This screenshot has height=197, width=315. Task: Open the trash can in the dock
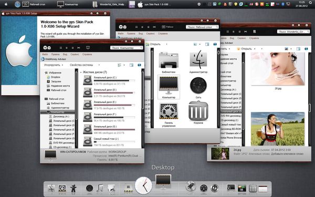(253, 188)
